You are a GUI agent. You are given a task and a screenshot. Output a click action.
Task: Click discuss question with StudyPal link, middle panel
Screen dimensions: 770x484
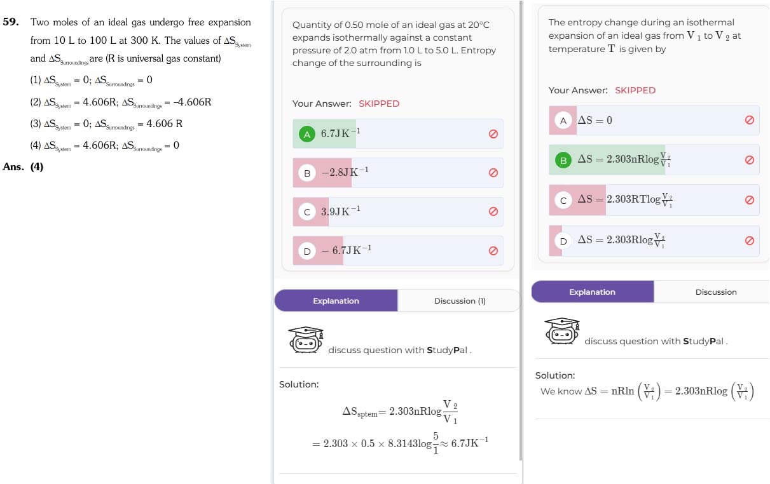tap(400, 350)
